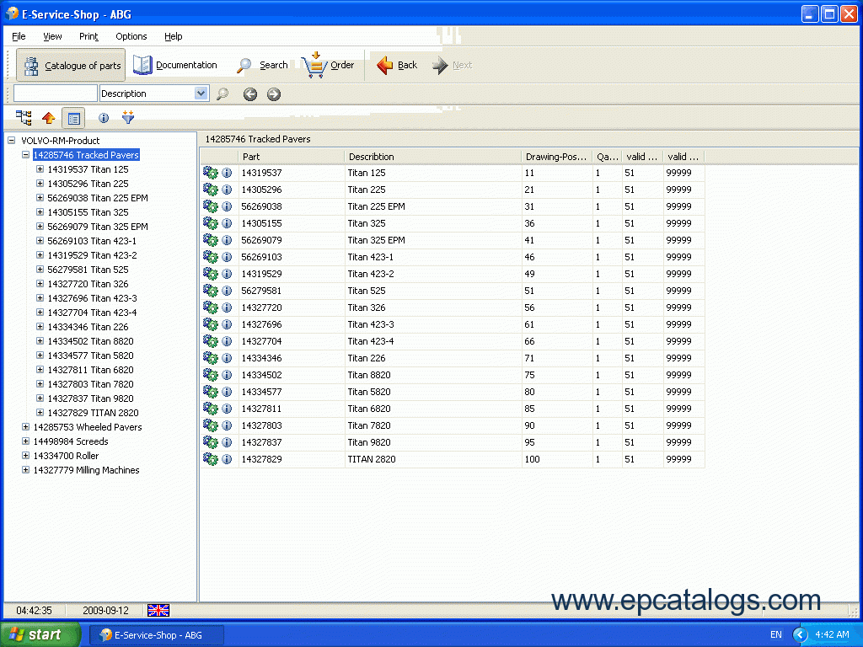Toggle the tree structure view icon
Viewport: 863px width, 647px height.
(24, 118)
